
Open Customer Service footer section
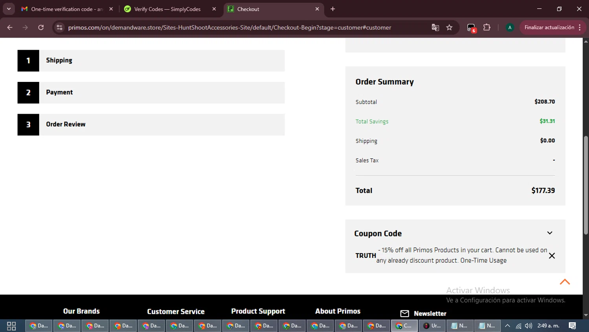(176, 312)
